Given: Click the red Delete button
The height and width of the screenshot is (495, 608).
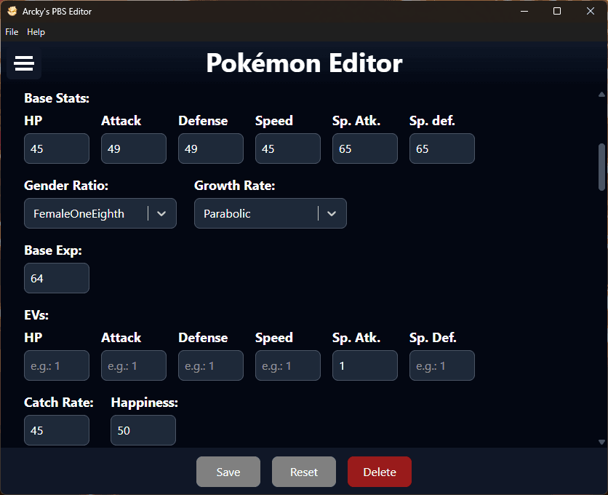Looking at the screenshot, I should pos(379,472).
